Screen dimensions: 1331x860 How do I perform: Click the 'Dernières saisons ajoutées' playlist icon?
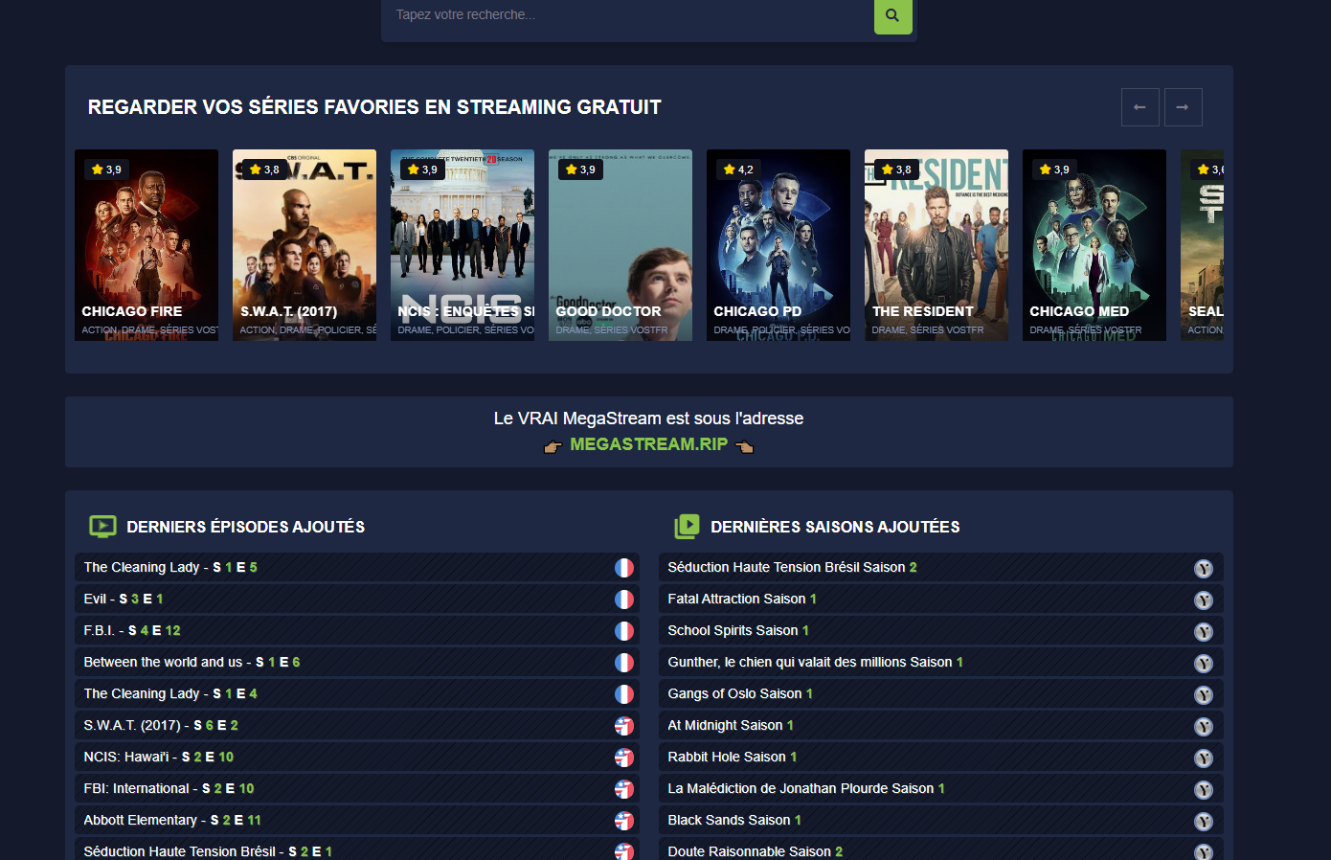[x=687, y=526]
